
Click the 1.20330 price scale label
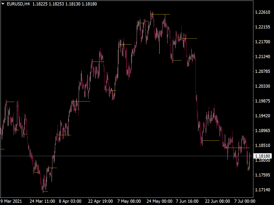(263, 86)
